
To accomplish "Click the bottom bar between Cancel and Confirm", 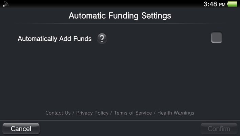I will (x=120, y=129).
